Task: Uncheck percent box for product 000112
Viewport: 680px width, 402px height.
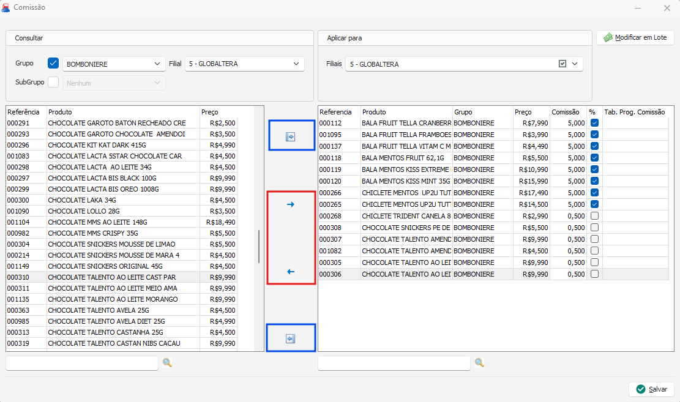Action: 594,123
